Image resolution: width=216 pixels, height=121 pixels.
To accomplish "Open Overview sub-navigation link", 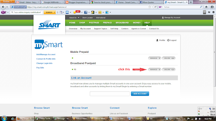I will [73, 29].
